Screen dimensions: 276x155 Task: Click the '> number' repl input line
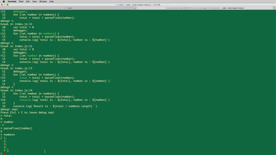click(x=7, y=122)
